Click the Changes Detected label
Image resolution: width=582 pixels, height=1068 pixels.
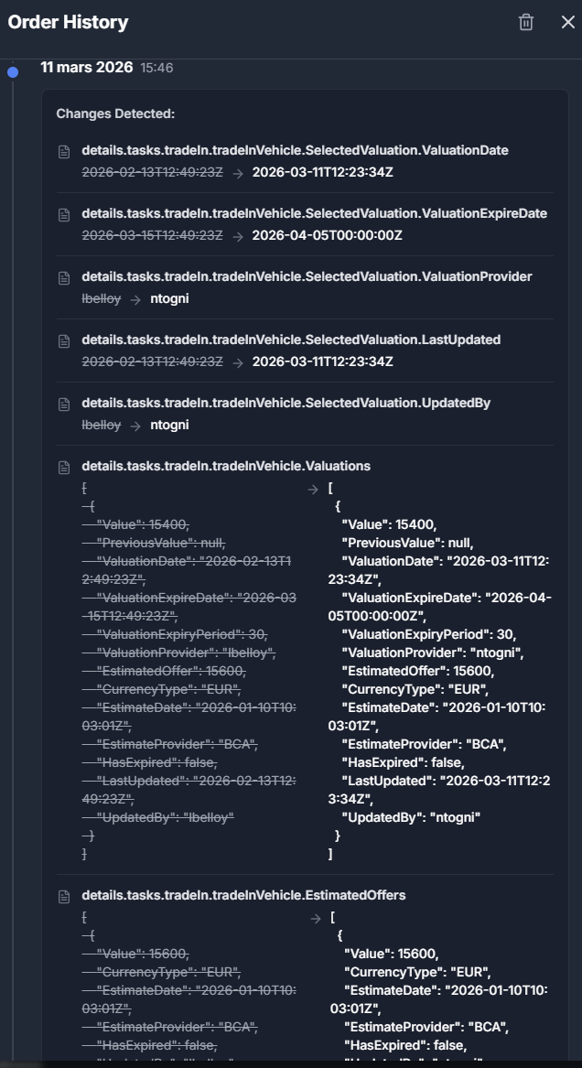(115, 113)
